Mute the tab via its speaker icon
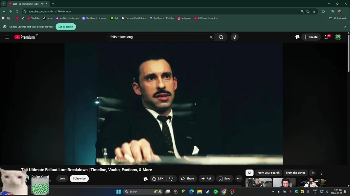350x196 pixels. click(x=42, y=4)
